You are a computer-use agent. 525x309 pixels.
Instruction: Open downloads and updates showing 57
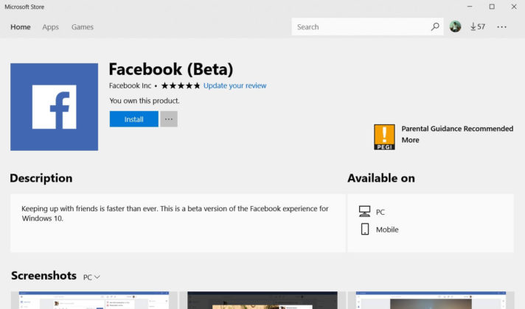[478, 26]
